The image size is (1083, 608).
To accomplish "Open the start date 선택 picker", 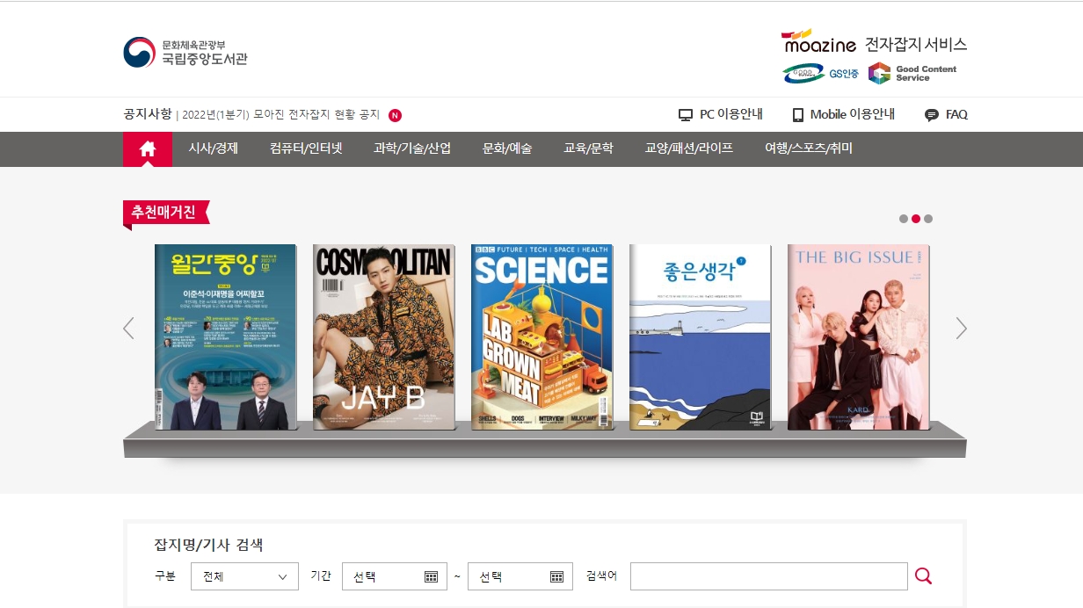I will (395, 576).
